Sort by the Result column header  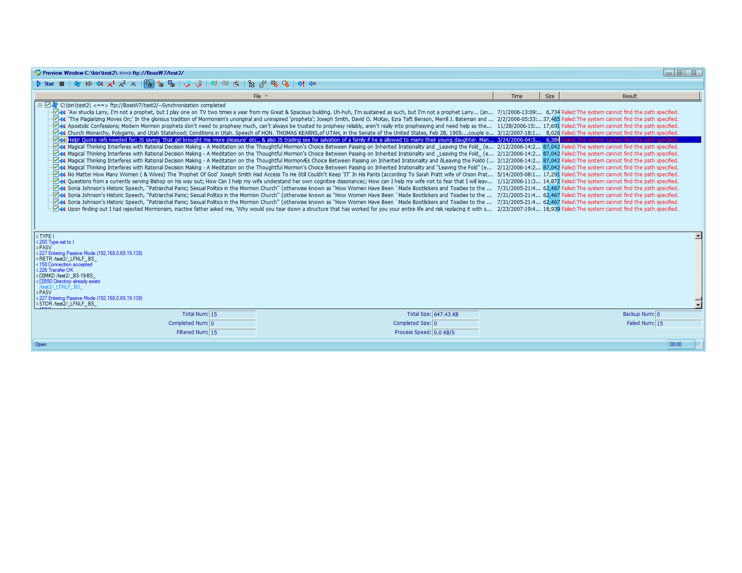630,96
